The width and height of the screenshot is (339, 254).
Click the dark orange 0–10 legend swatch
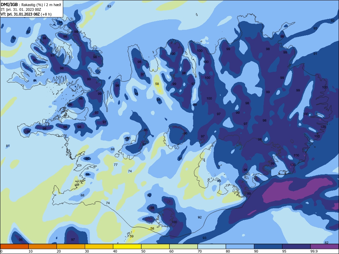[x=14, y=247]
